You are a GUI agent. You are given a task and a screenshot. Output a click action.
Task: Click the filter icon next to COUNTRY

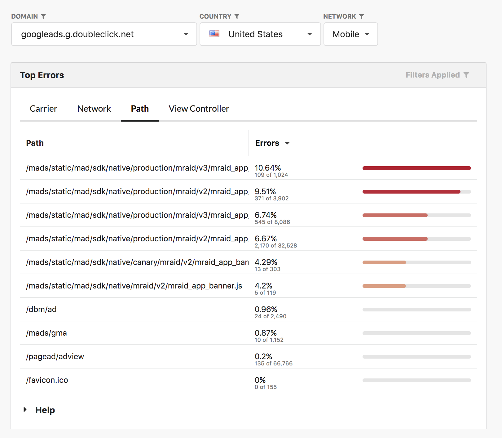tap(237, 16)
